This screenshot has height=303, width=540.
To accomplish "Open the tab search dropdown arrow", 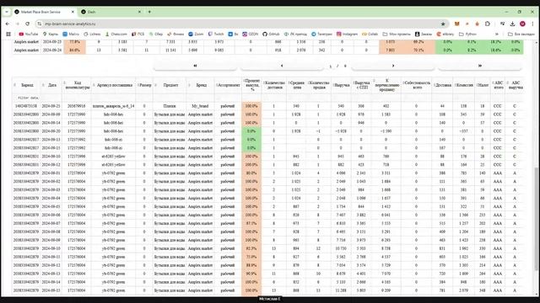I will click(7, 12).
